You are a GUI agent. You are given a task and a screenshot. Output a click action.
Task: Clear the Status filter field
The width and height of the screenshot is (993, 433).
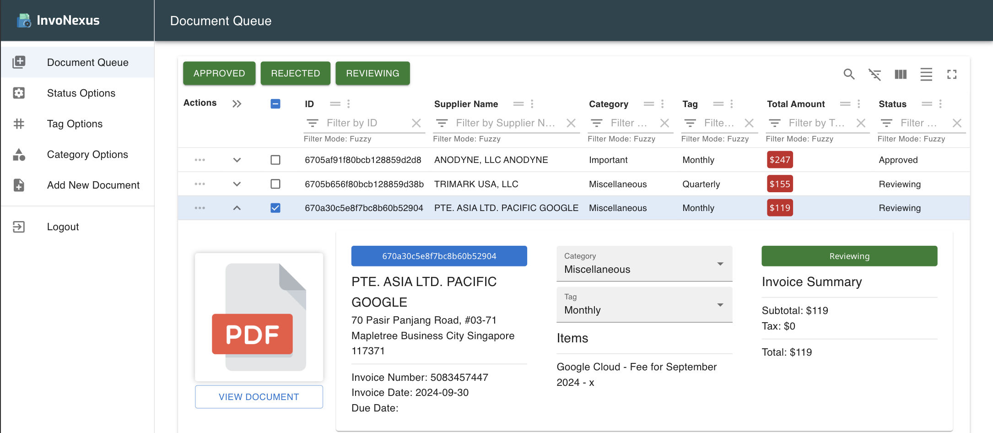[x=957, y=123]
